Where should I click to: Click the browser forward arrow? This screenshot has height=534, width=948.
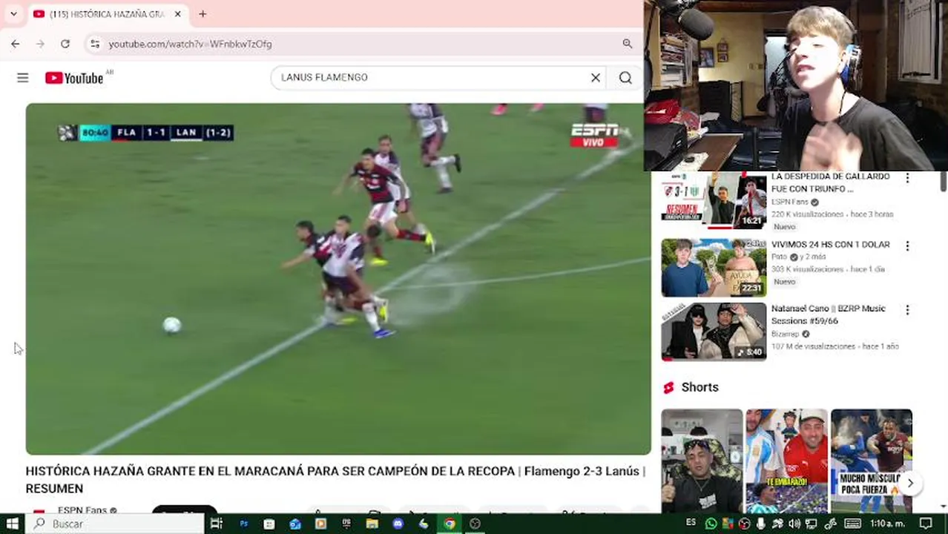(x=40, y=44)
